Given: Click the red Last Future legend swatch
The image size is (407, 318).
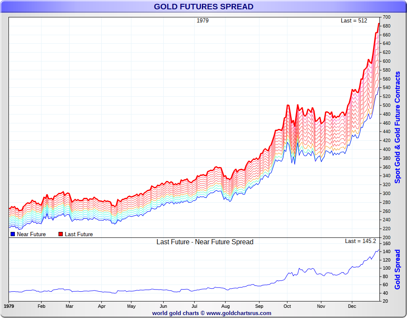Looking at the screenshot, I should pyautogui.click(x=61, y=234).
